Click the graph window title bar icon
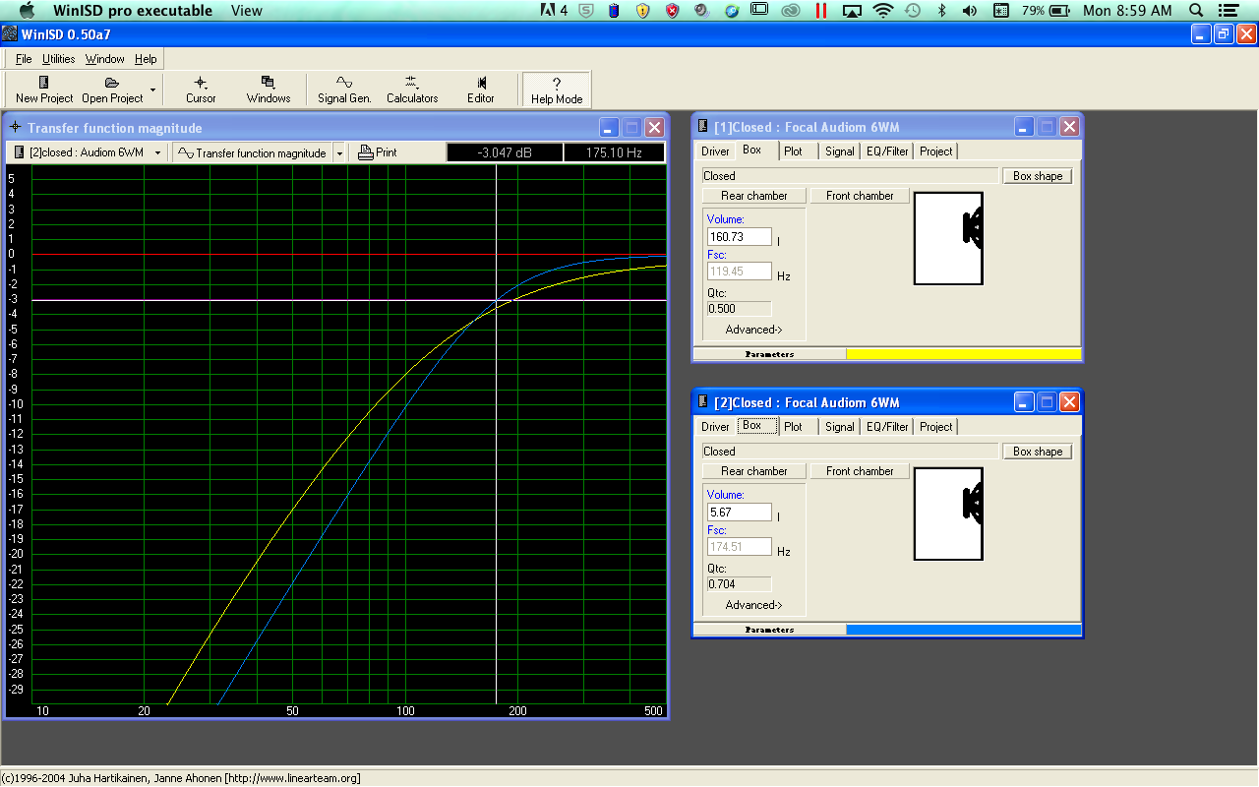Viewport: 1259px width, 787px height. tap(15, 128)
